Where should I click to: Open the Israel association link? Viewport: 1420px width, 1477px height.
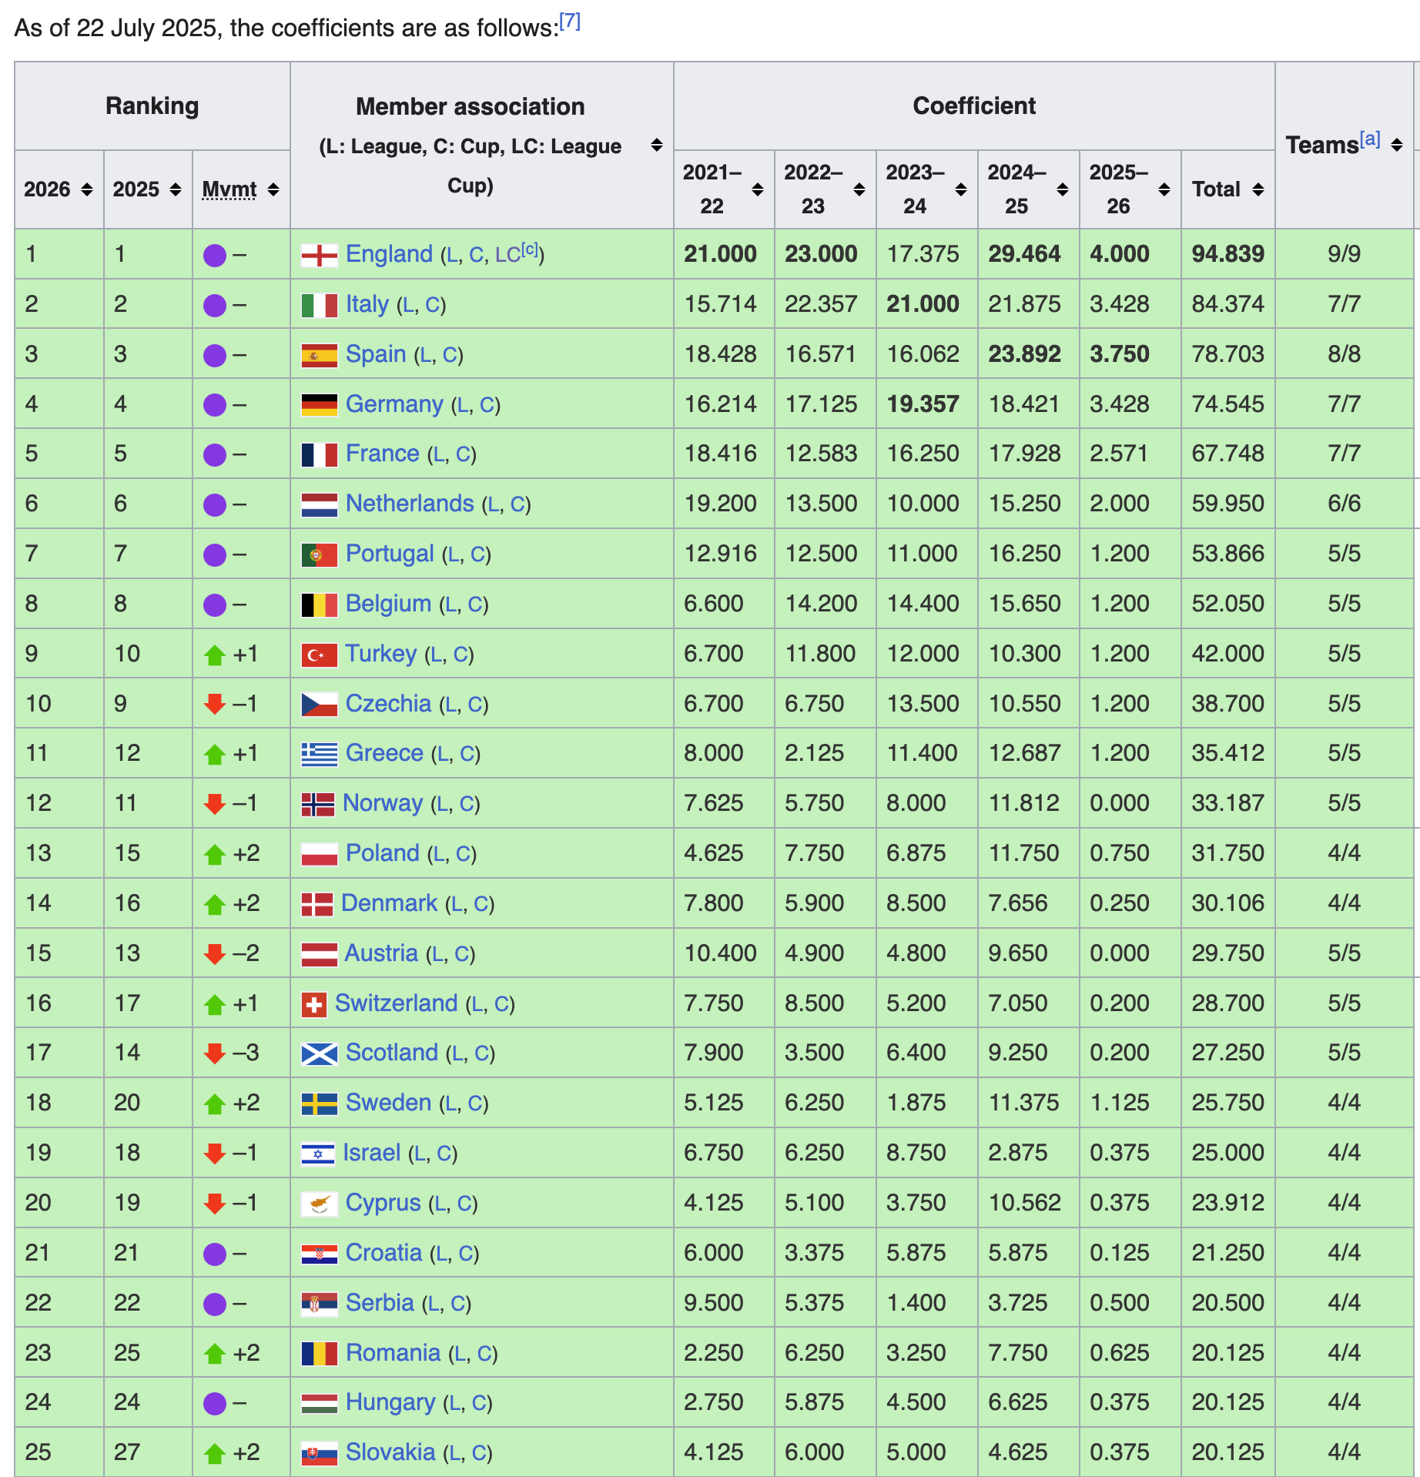coord(371,1153)
